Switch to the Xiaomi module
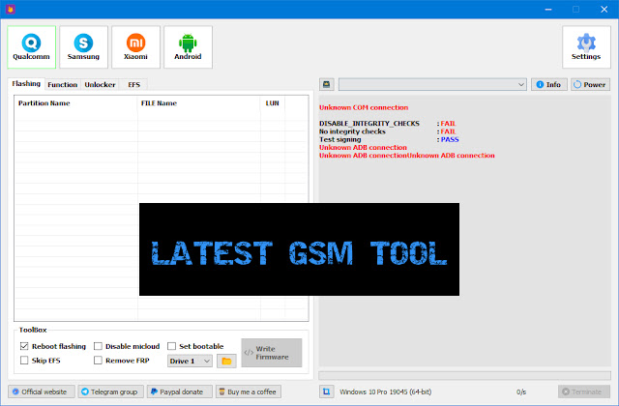The width and height of the screenshot is (619, 406). tap(135, 47)
